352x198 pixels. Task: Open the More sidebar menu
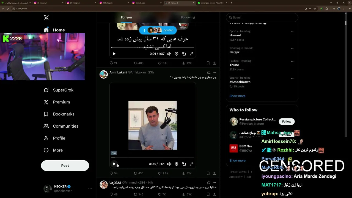54,150
